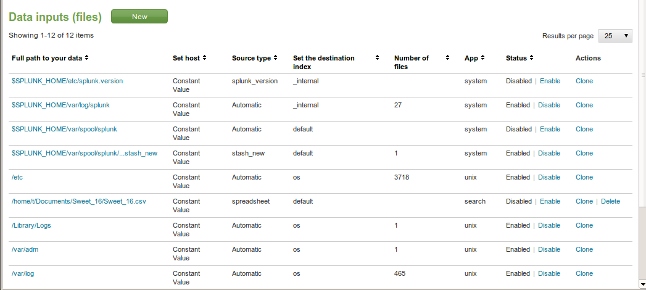Viewport: 646px width, 290px height.
Task: Click the spreadsheet source type cell
Action: coord(251,201)
